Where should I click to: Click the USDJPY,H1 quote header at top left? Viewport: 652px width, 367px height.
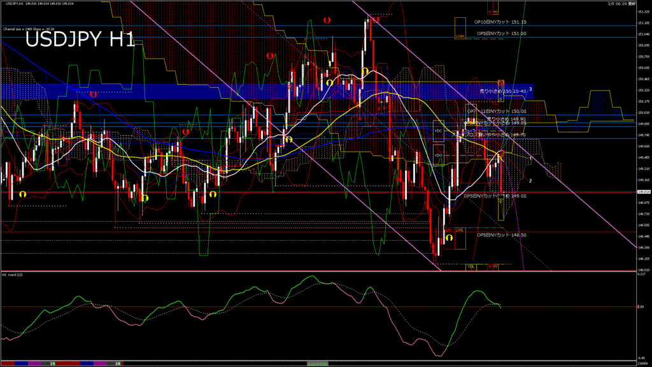click(39, 3)
